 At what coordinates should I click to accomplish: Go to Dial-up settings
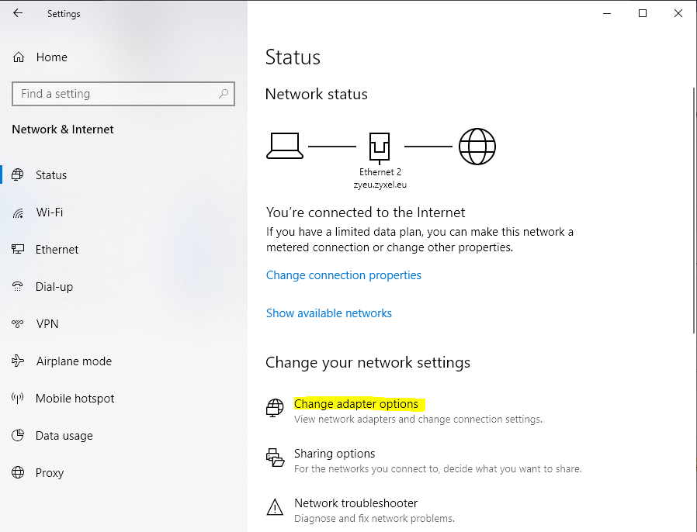click(54, 287)
